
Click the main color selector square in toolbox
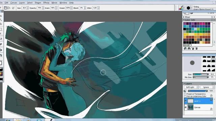(x=1, y=63)
